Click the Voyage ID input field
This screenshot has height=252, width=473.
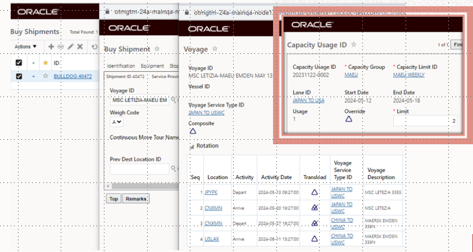click(x=139, y=100)
